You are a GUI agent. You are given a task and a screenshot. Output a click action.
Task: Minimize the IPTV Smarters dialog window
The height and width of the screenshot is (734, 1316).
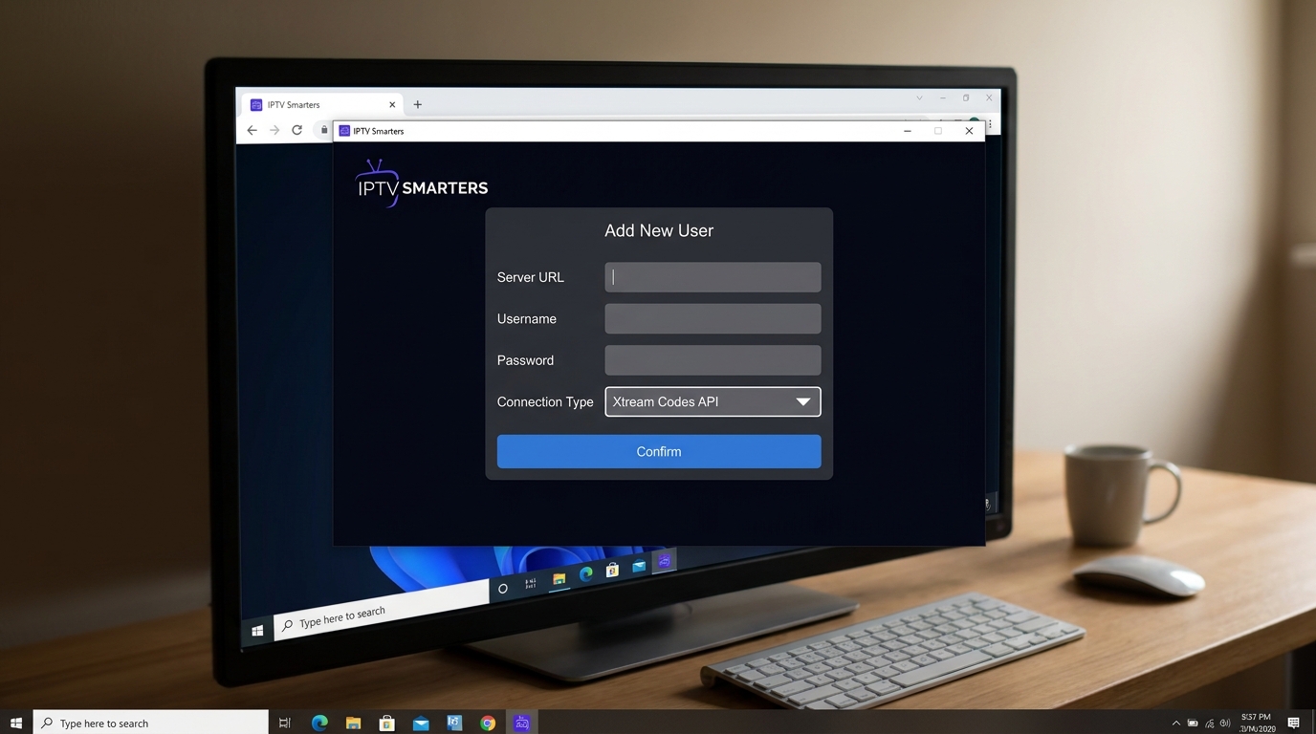[x=907, y=131]
